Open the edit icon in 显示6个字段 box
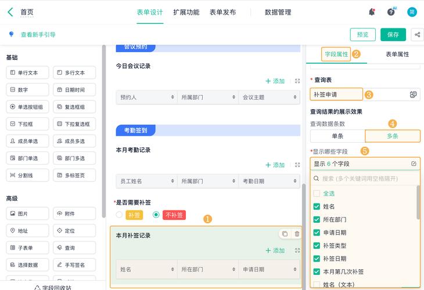Screen dimensions: 424x290 [x=414, y=164]
